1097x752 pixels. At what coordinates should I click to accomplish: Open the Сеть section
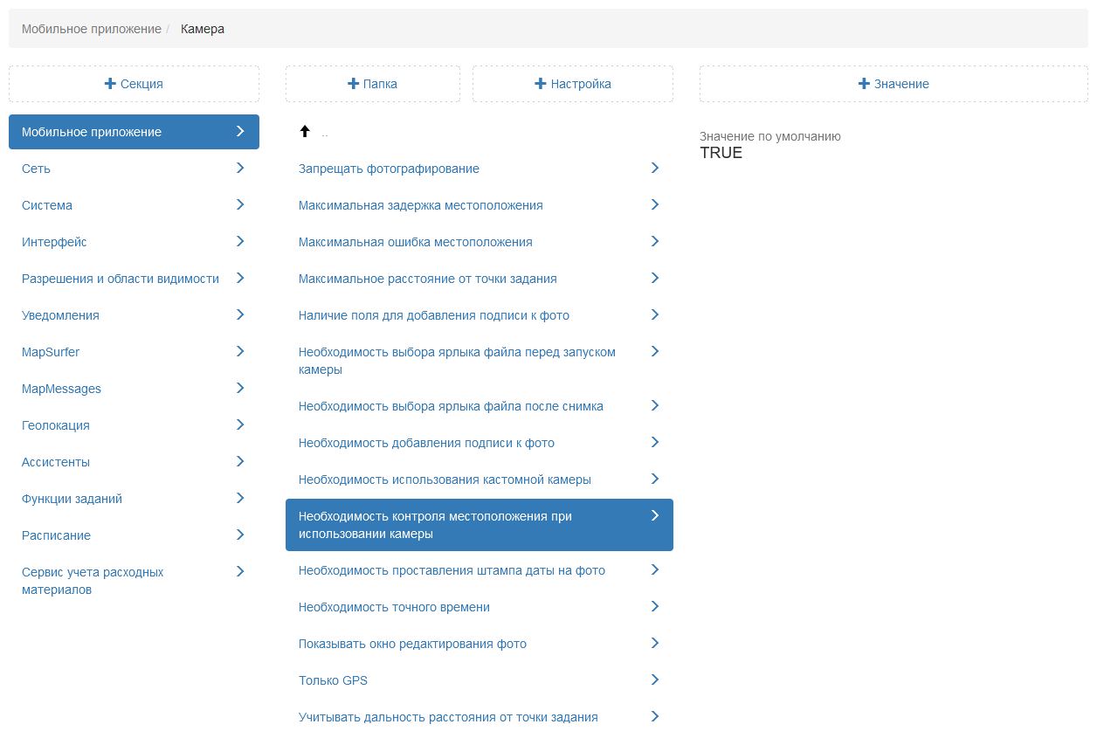click(134, 169)
